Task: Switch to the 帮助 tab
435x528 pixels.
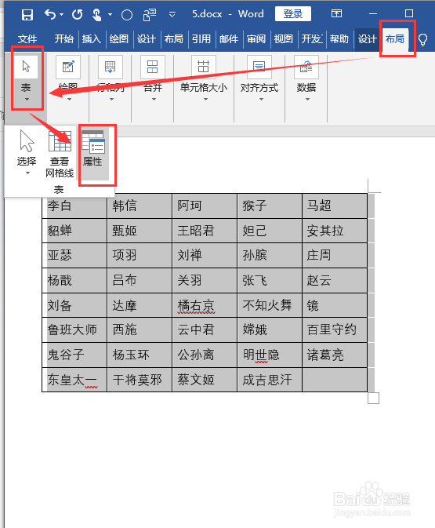Action: point(339,39)
